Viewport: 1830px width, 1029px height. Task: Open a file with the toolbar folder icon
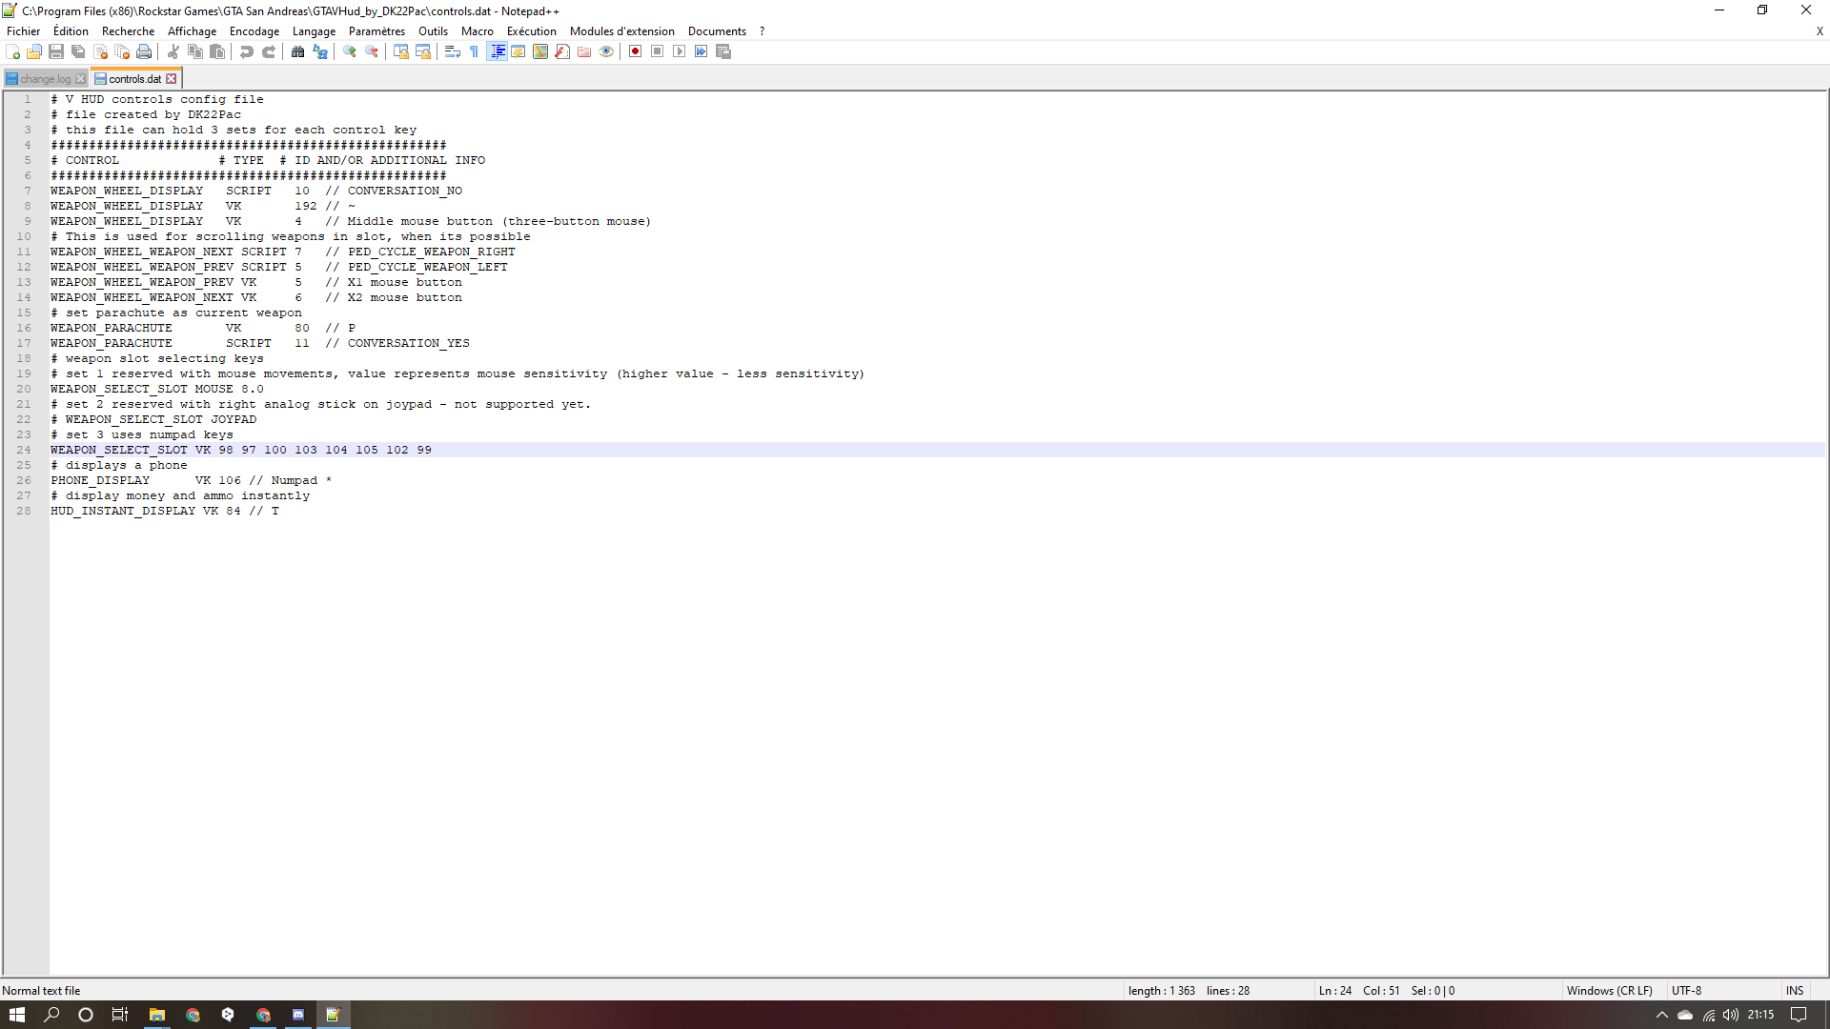(x=33, y=52)
